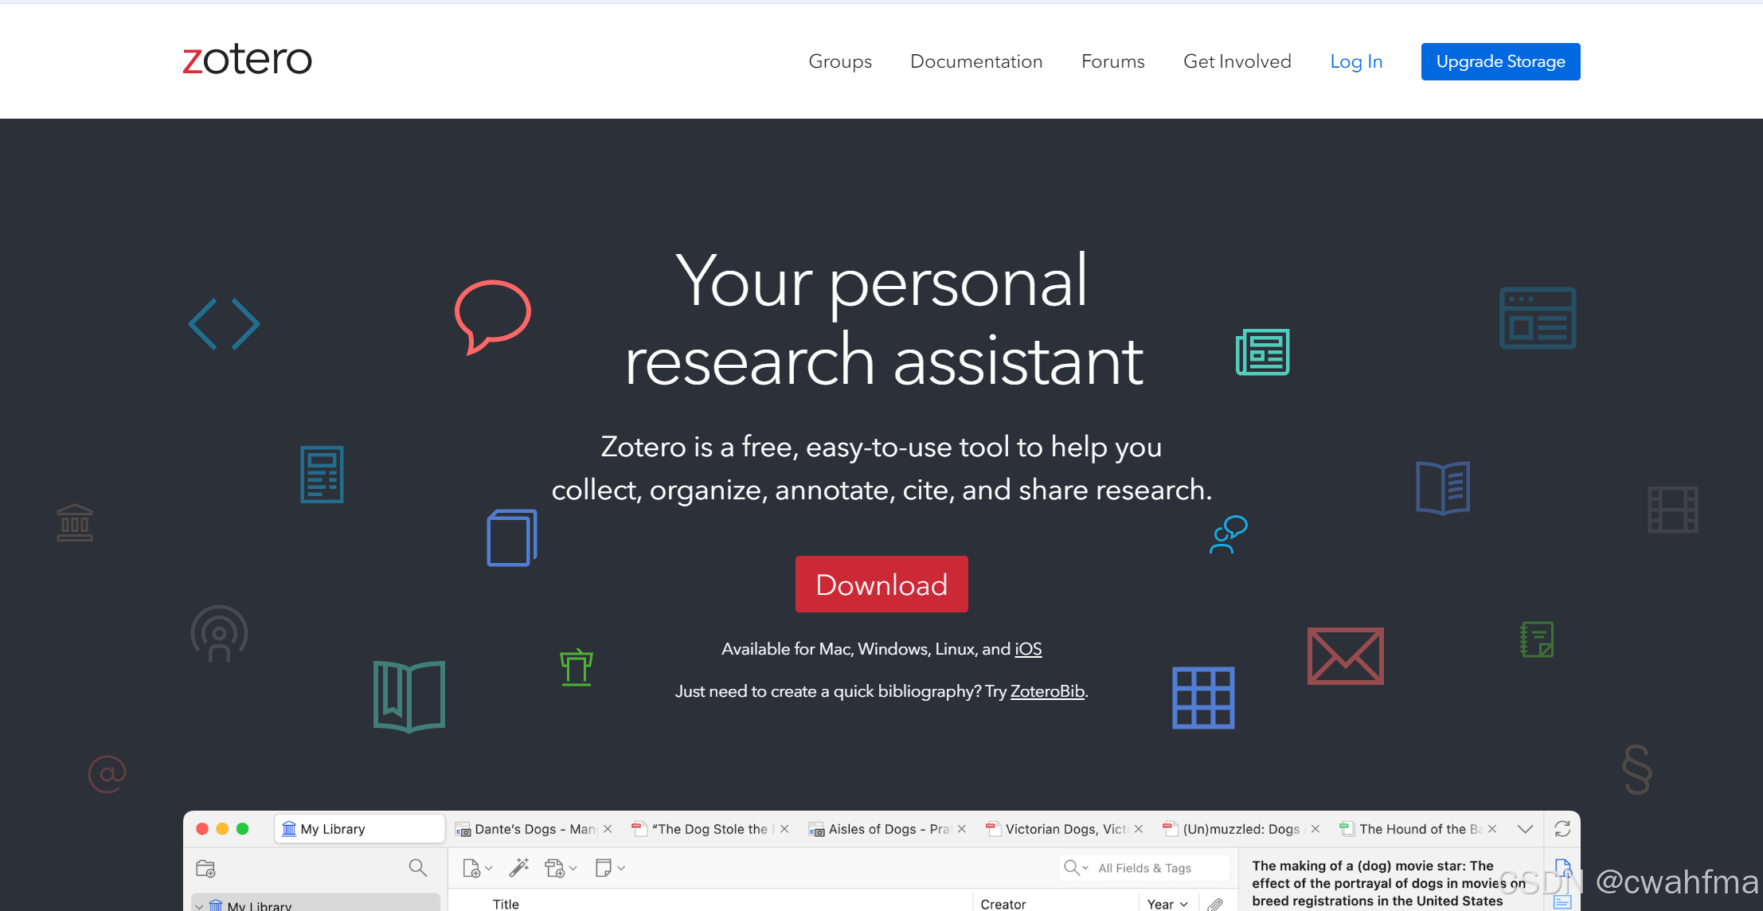Click the new collection folder icon
Image resolution: width=1763 pixels, height=911 pixels.
coord(205,868)
